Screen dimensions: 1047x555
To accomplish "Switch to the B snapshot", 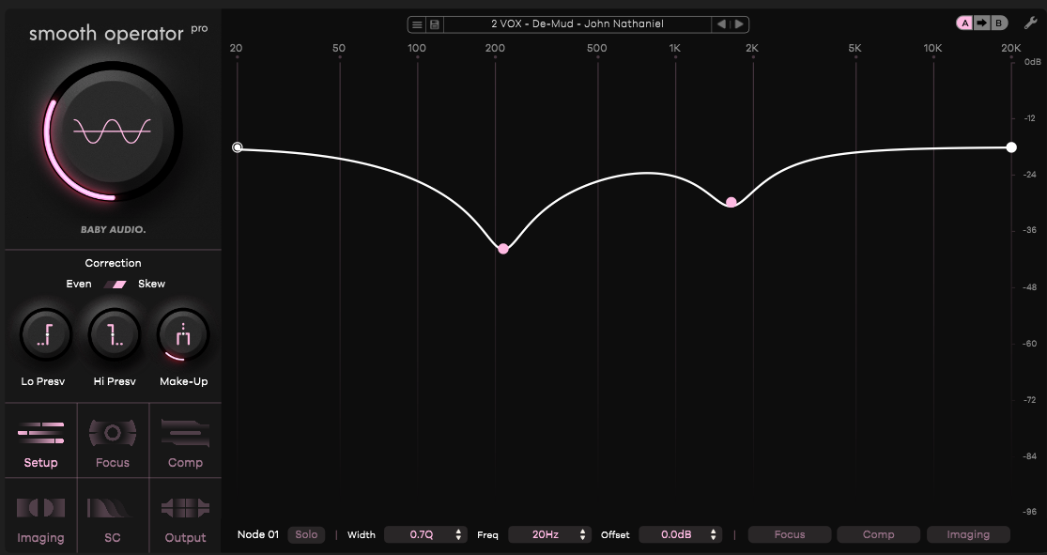I will [x=998, y=21].
